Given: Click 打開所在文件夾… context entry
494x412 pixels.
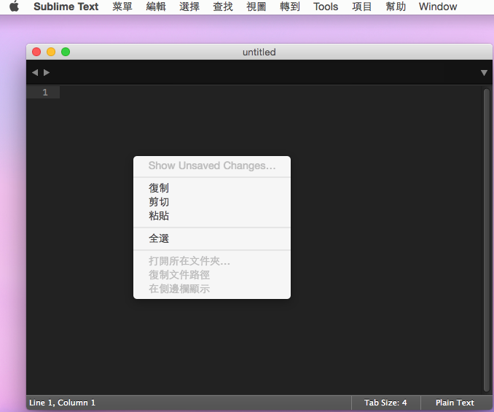Looking at the screenshot, I should point(212,261).
